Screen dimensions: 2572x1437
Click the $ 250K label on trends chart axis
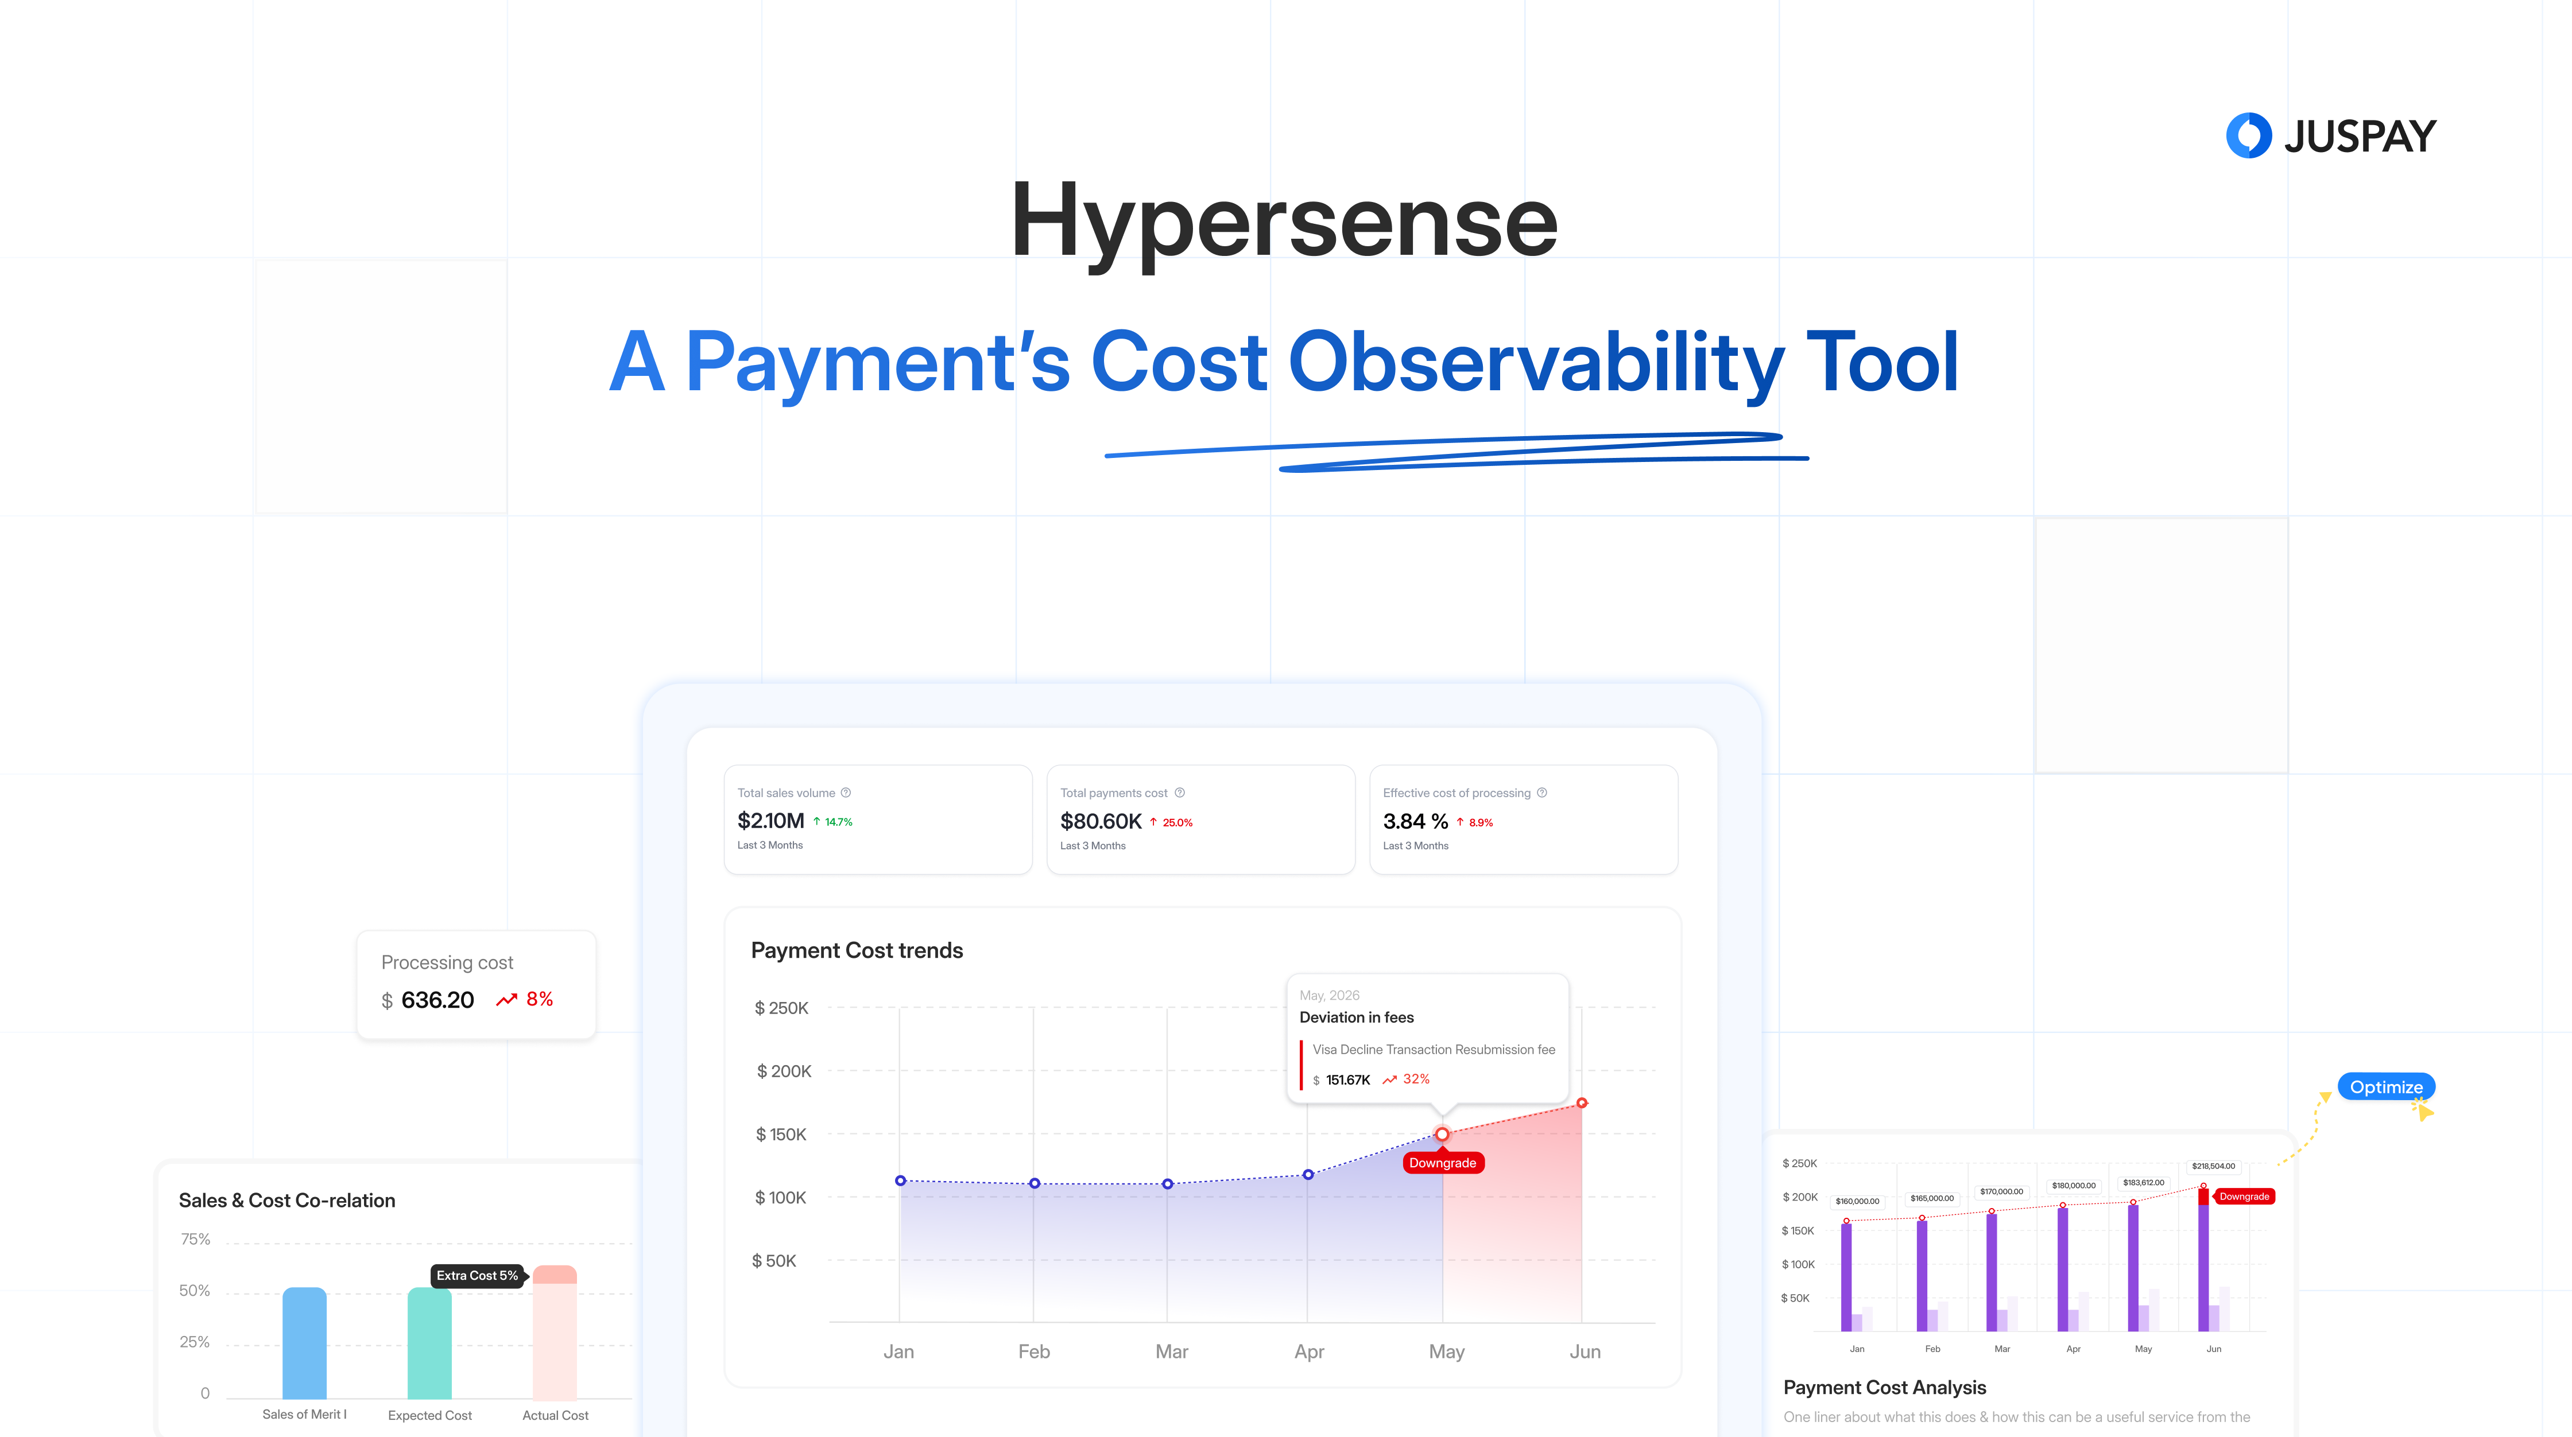pyautogui.click(x=781, y=1008)
